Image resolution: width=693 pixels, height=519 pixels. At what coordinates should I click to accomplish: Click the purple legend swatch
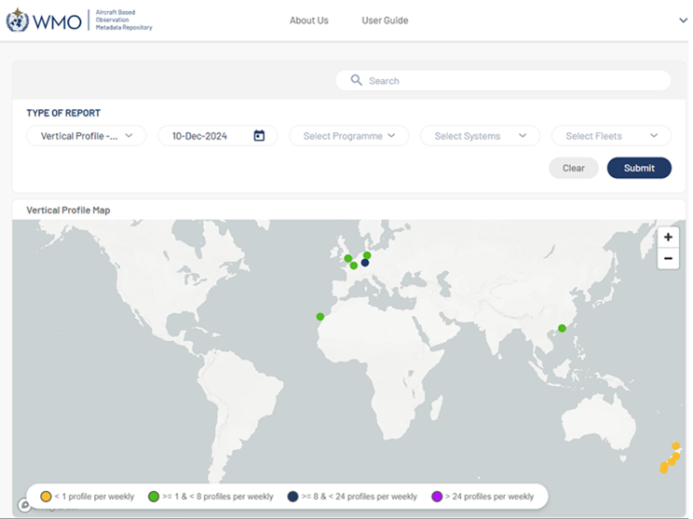[x=437, y=497]
